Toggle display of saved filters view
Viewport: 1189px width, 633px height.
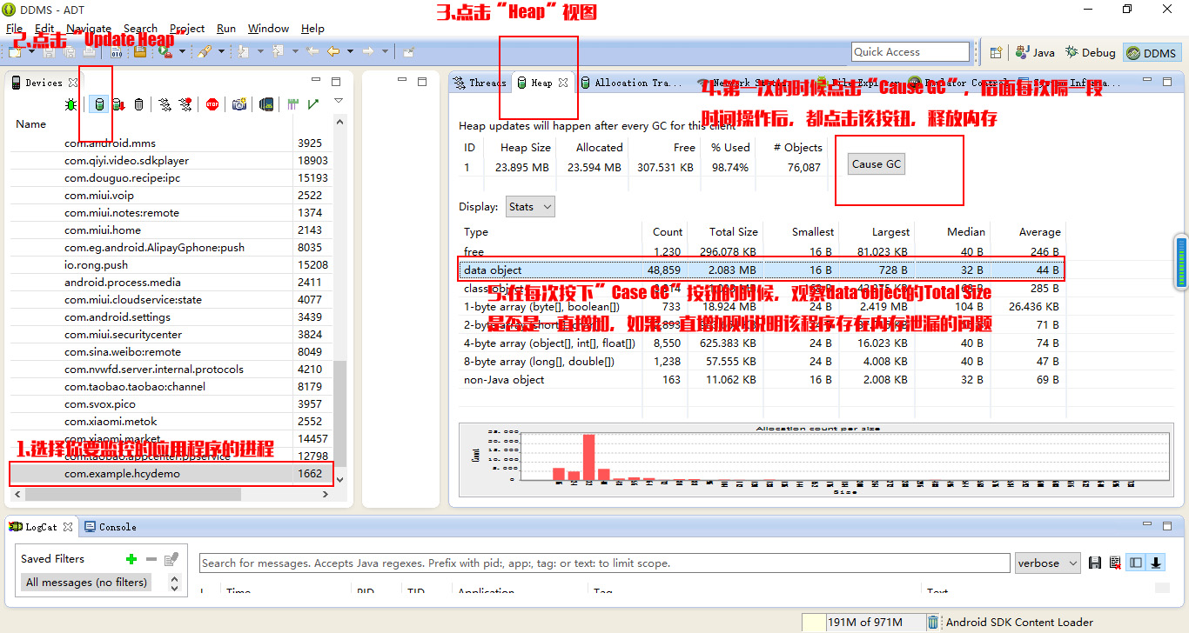pyautogui.click(x=1136, y=563)
